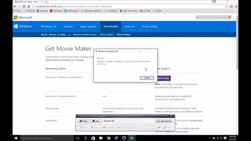The image size is (251, 141).
Task: Open the M&T Bank bookmark
Action: click(x=29, y=11)
